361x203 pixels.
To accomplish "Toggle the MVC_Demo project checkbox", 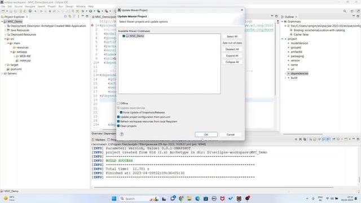I will 124,36.
